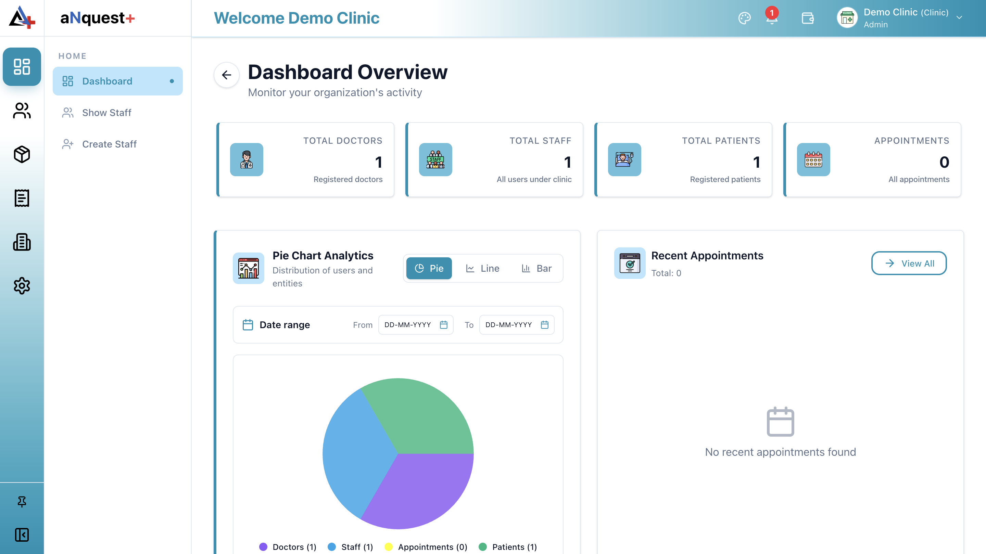Click the Total Doctors doctor icon
986x554 pixels.
click(246, 159)
